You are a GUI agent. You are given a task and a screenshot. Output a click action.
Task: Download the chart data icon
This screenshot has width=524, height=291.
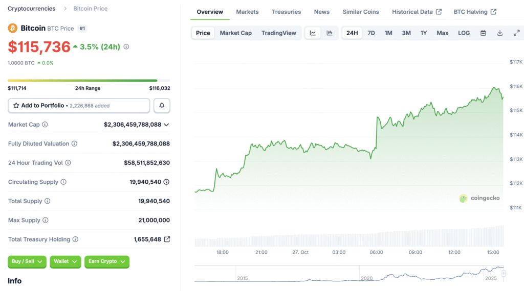point(500,33)
